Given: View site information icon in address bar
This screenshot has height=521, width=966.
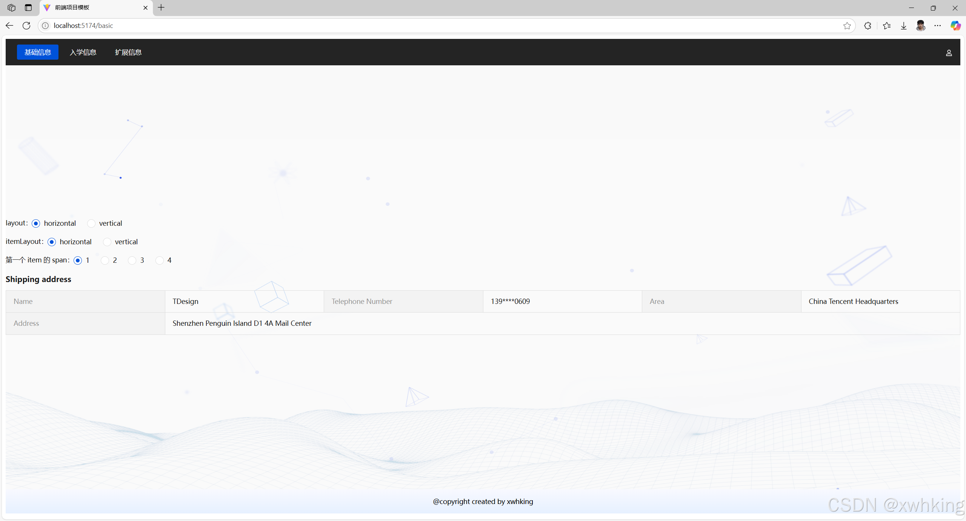Looking at the screenshot, I should pyautogui.click(x=45, y=26).
